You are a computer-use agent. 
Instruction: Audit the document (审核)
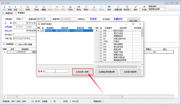[x=86, y=8]
